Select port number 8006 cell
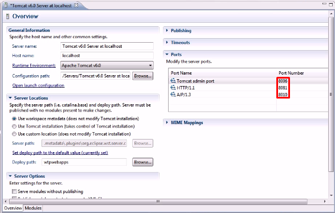This screenshot has height=213, width=335. point(283,81)
